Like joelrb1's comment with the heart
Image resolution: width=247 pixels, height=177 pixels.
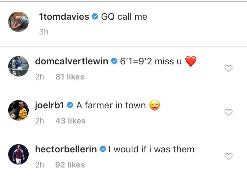pos(228,113)
